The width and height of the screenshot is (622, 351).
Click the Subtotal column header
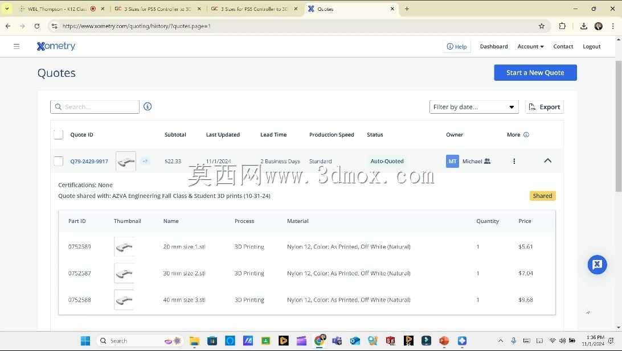pyautogui.click(x=175, y=135)
